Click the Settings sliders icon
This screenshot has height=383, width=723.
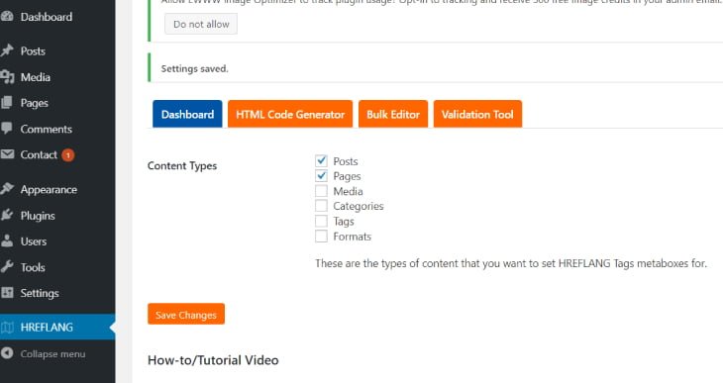[7, 293]
